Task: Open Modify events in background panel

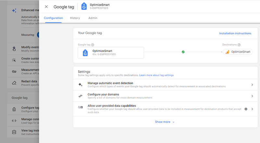Action: (x=23, y=49)
